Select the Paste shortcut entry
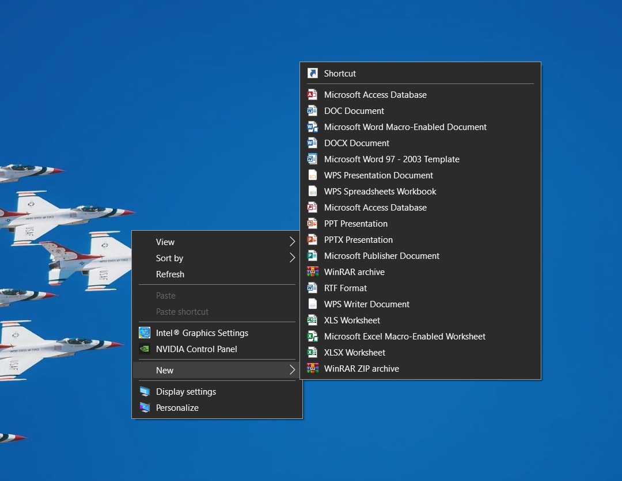 [x=217, y=312]
